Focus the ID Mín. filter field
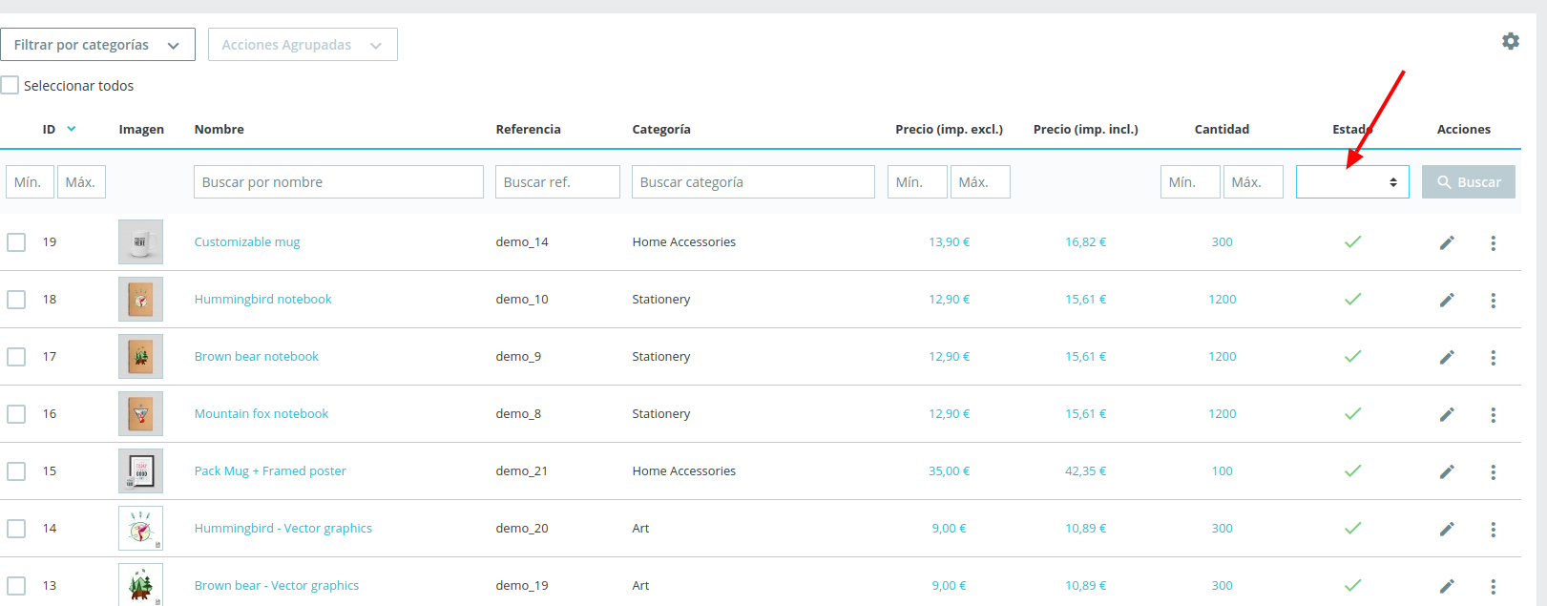Image resolution: width=1547 pixels, height=606 pixels. 31,182
